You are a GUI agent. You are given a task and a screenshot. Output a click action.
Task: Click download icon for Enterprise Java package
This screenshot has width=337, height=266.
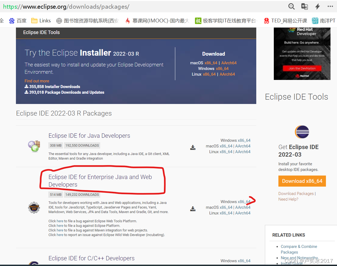[193, 209]
